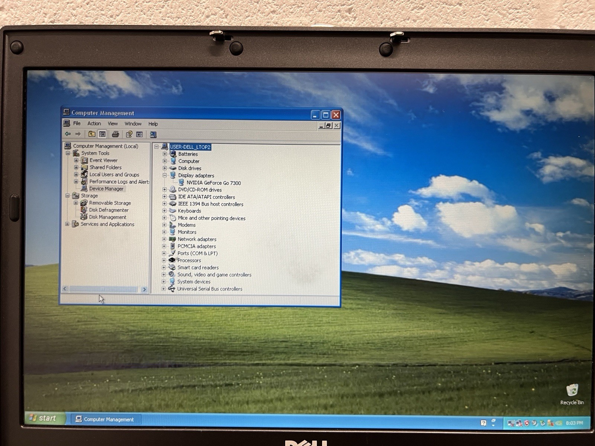Click the tree pane horizontal scrollbar thumb

click(103, 289)
